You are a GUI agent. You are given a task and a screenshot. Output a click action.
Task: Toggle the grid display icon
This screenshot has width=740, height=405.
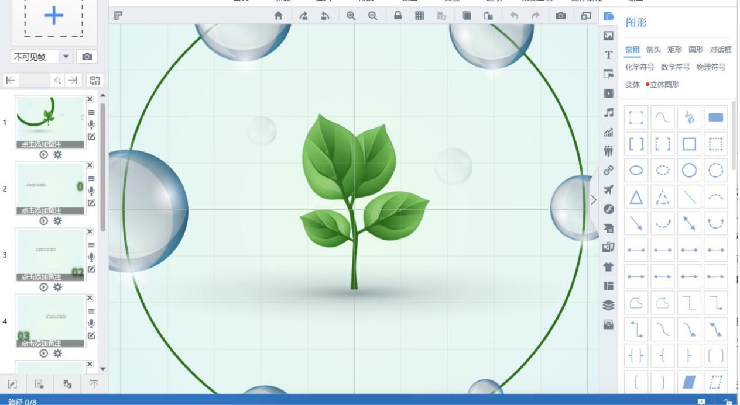420,16
